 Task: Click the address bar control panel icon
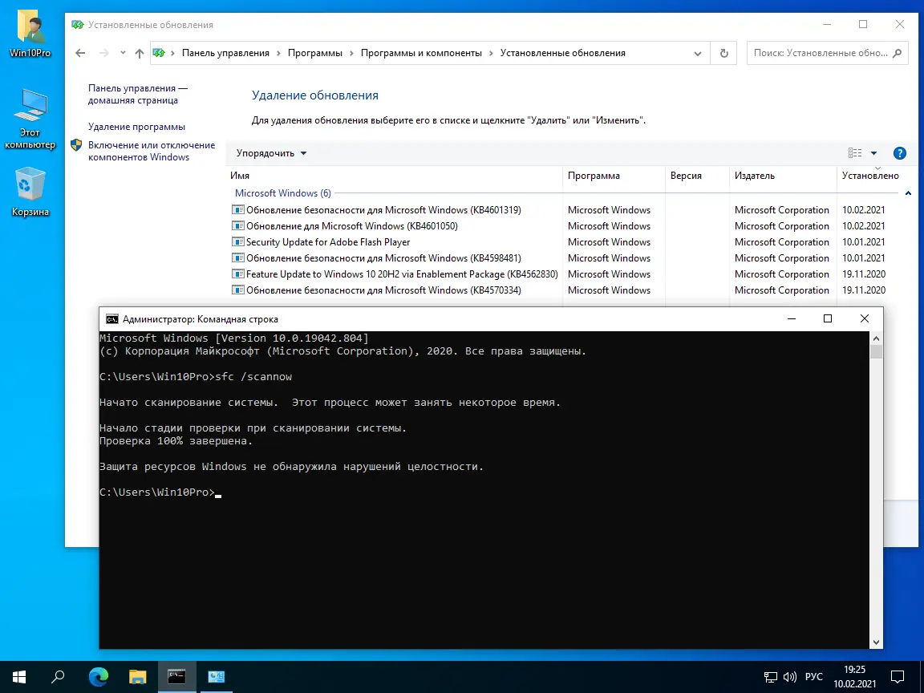[159, 53]
